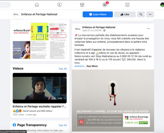The image size is (164, 133).
Task: Open the bottom-right text document photo thumbnail
Action: point(58,50)
